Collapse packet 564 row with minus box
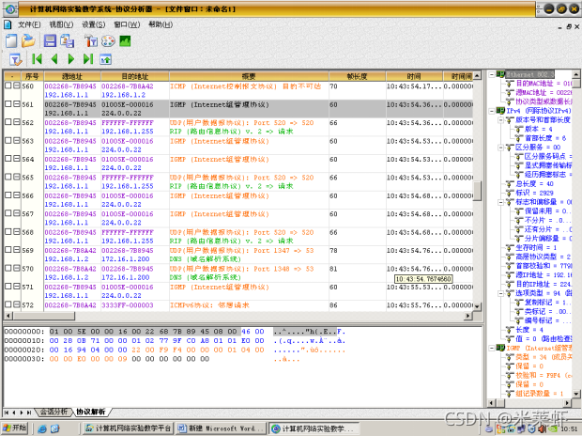 coord(17,159)
